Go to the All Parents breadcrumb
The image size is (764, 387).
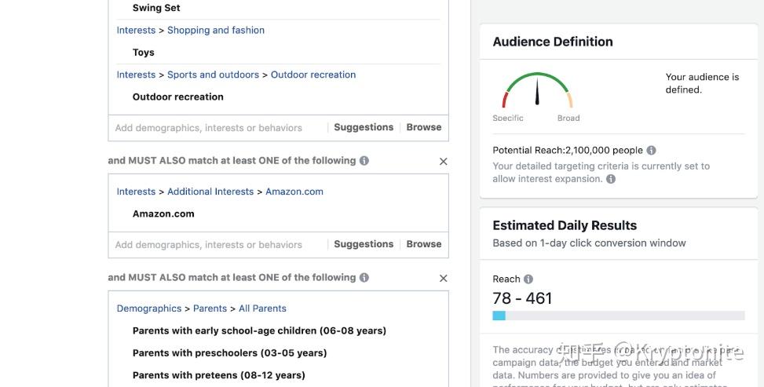262,309
